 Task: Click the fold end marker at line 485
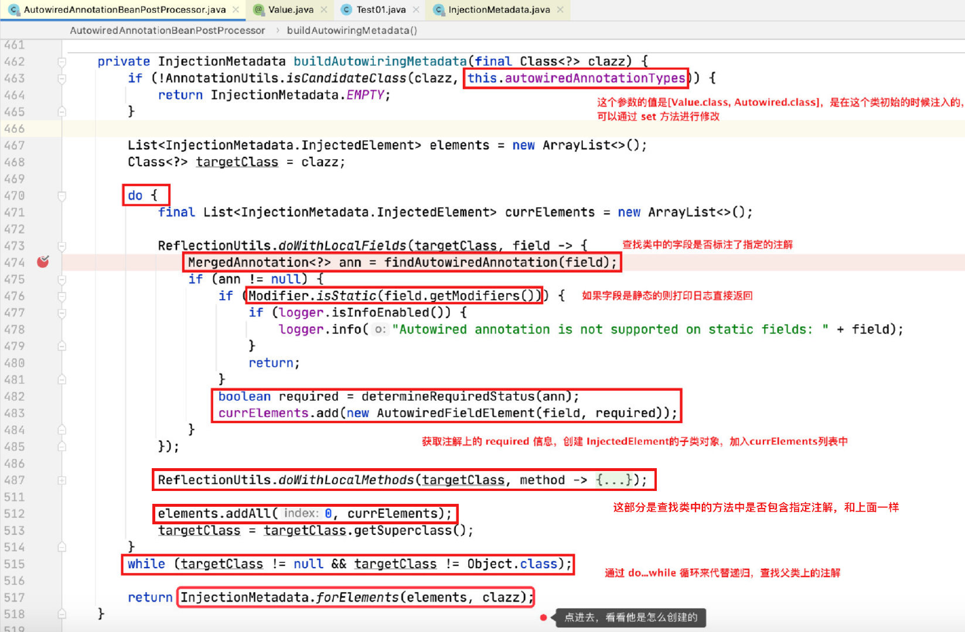pos(62,447)
